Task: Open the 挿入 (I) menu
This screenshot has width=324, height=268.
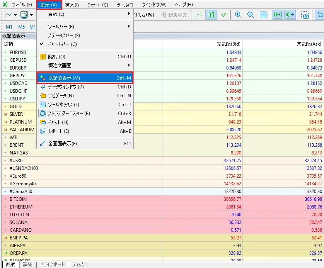Action: coord(72,5)
